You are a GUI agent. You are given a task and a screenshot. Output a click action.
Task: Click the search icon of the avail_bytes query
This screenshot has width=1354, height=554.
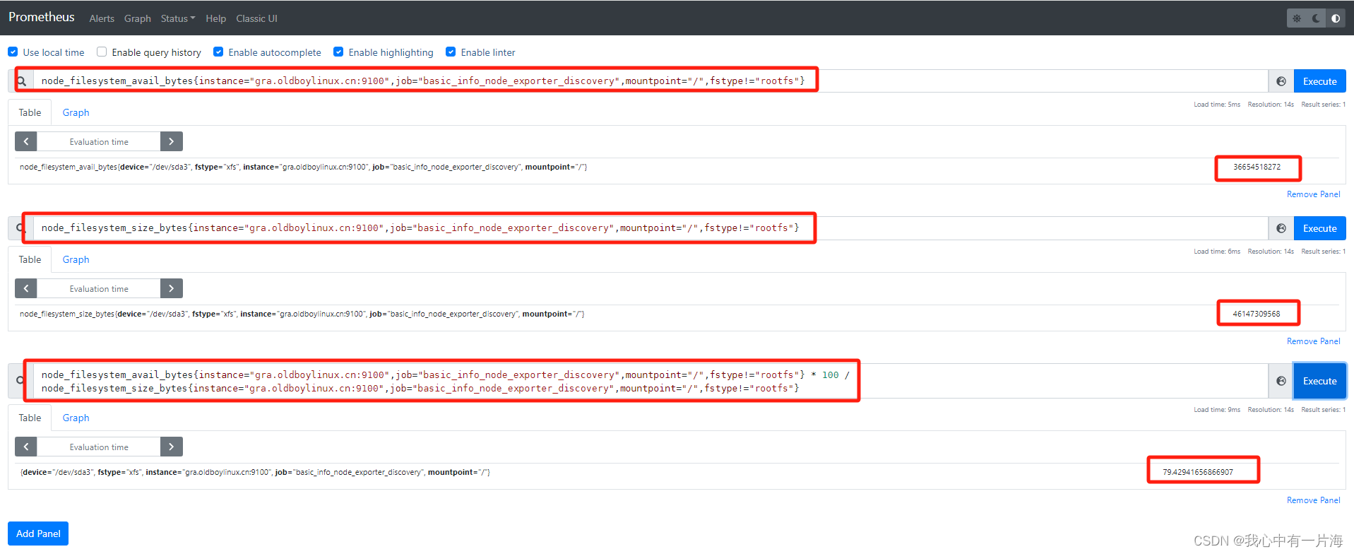click(x=21, y=81)
